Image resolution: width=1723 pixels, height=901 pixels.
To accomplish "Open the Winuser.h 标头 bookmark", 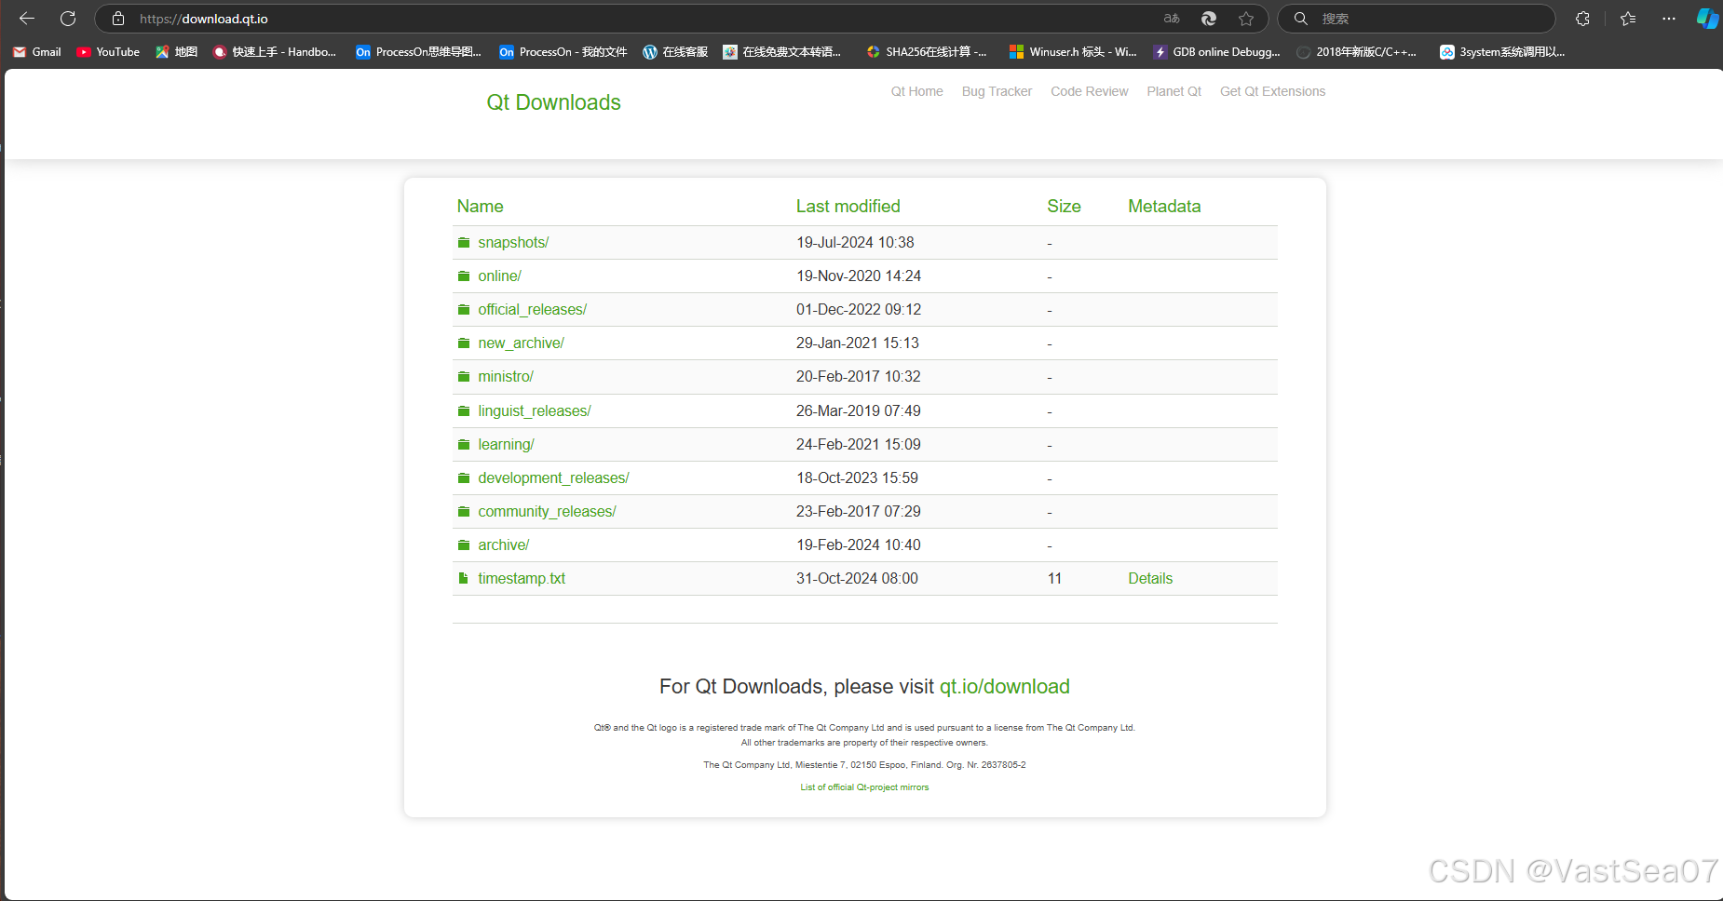I will click(1073, 52).
